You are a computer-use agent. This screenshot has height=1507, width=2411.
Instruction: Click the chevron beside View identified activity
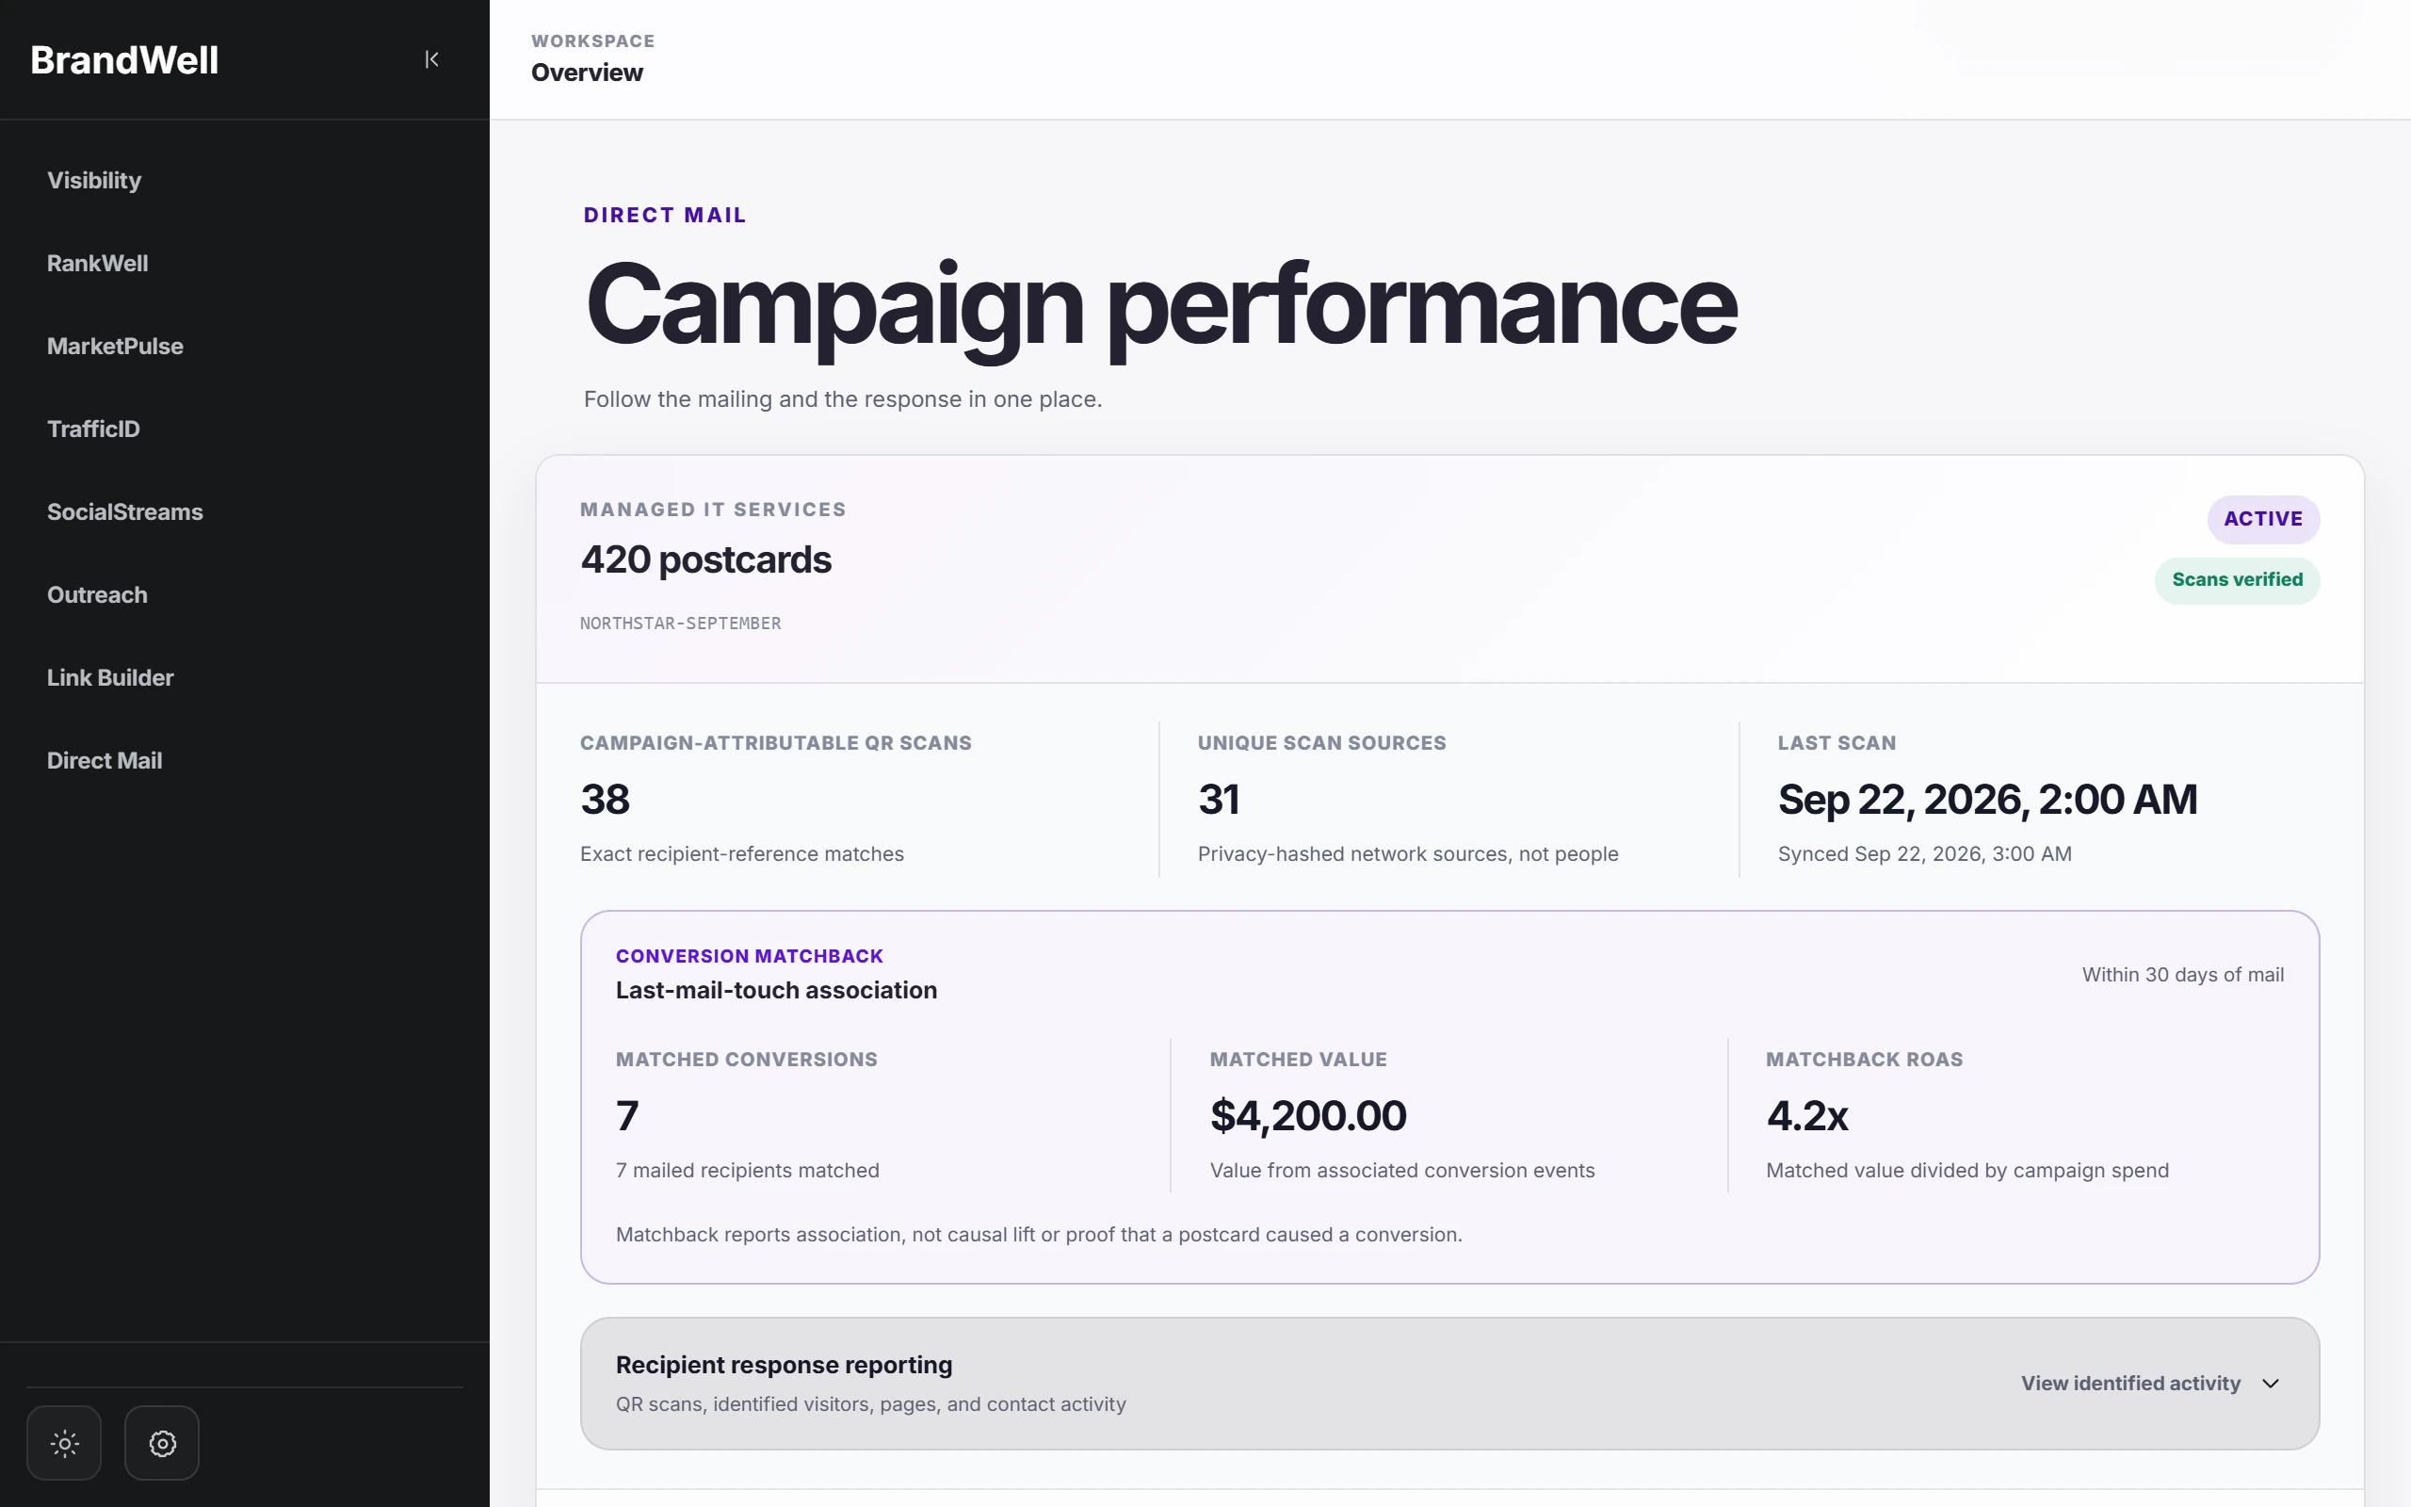2271,1383
